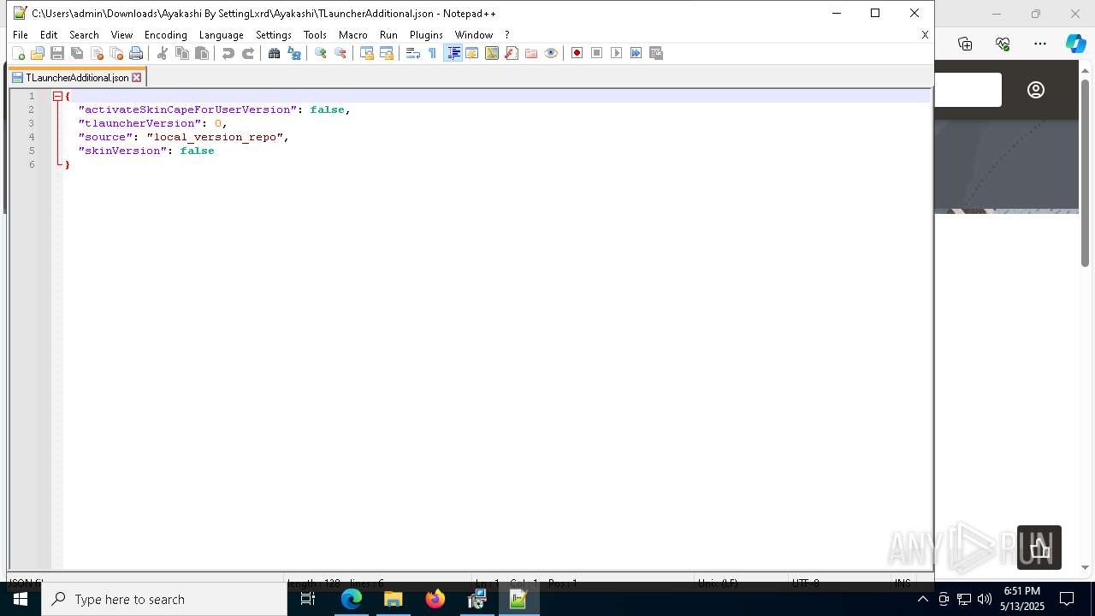Screen dimensions: 1095x616
Task: Open File Explorer from taskbar
Action: tap(393, 599)
